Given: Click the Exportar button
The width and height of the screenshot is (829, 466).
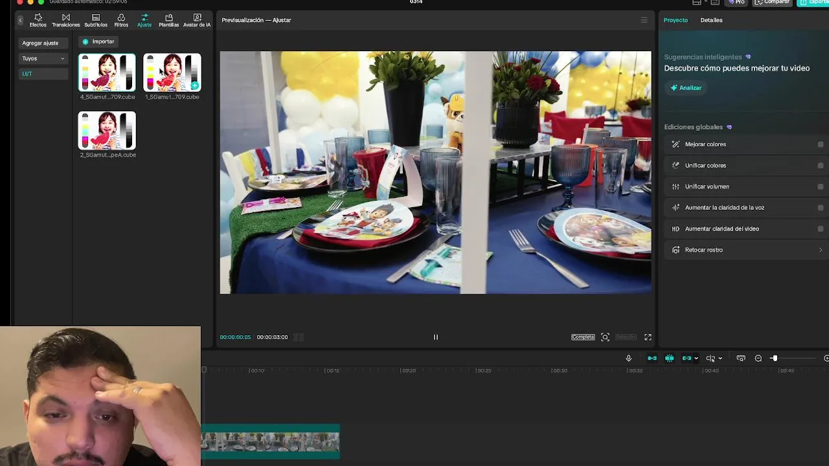Looking at the screenshot, I should 813,2.
